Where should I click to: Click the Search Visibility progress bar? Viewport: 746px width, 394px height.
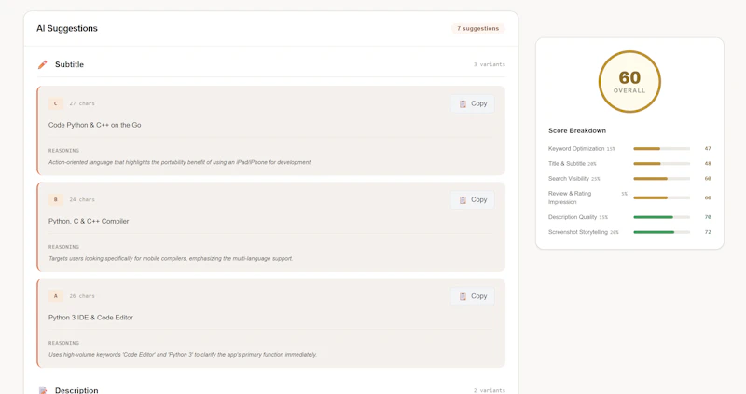[661, 179]
